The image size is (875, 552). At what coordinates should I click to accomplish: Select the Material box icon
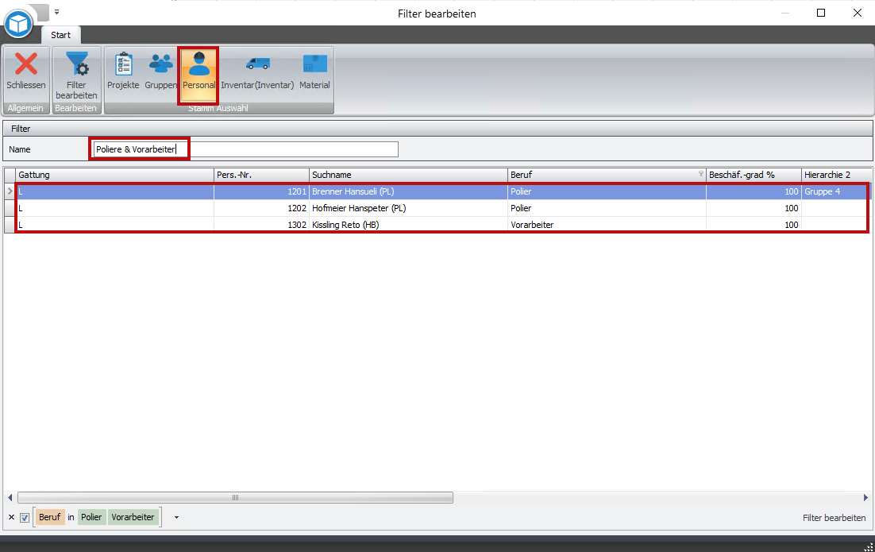point(314,65)
